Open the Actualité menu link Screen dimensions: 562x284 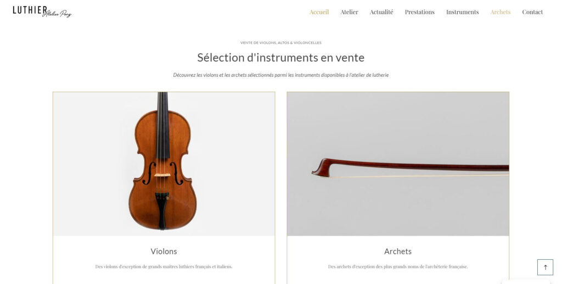381,12
